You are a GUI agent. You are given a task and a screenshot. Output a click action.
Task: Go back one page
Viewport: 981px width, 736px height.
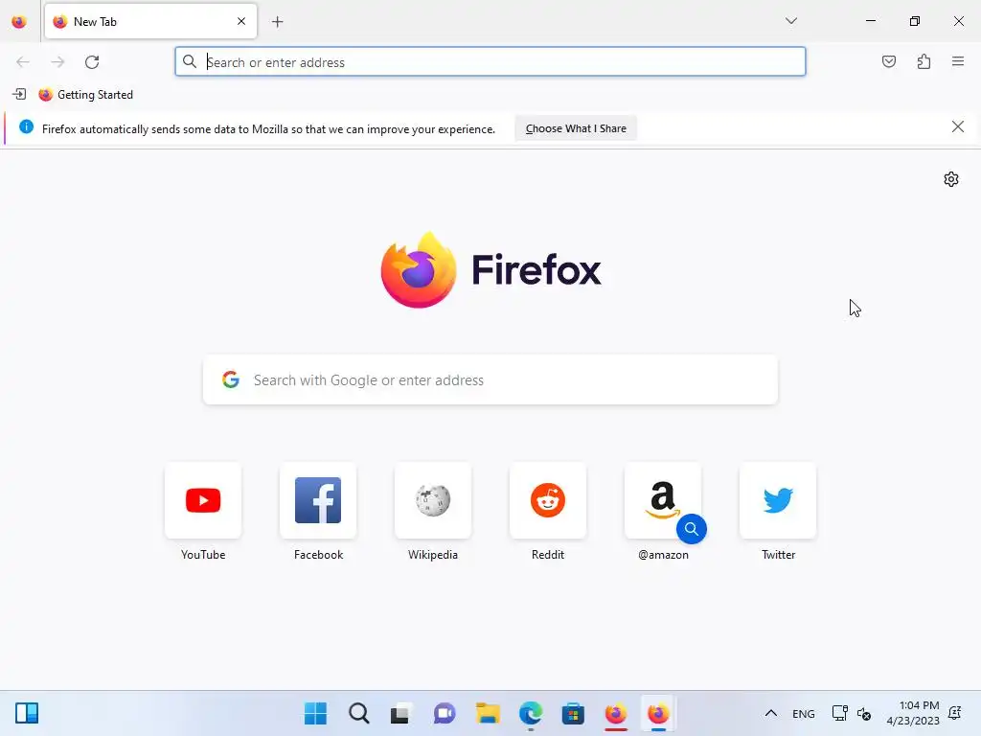point(23,62)
